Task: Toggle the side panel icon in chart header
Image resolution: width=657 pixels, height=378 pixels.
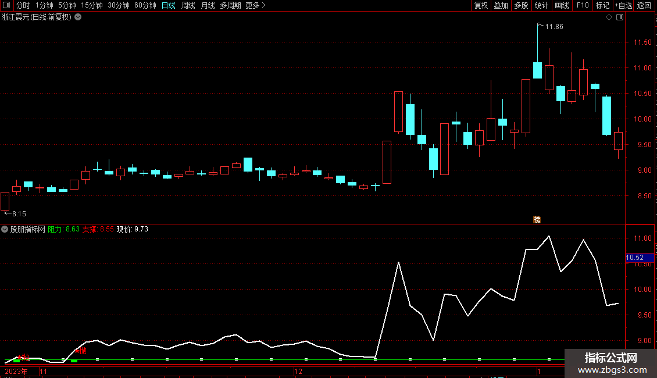Action: [x=620, y=17]
